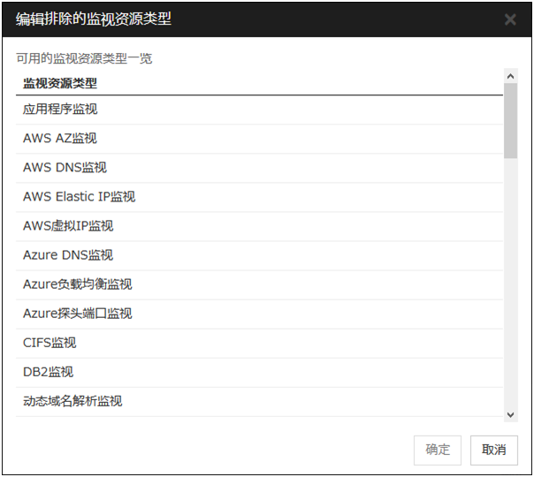Choose the Azure探头端口监视 entry
The width and height of the screenshot is (534, 477).
77,314
